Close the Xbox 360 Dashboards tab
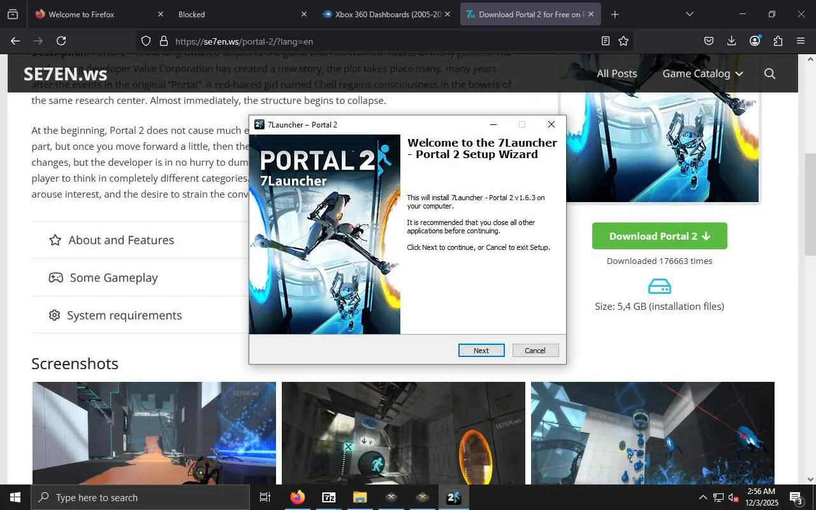This screenshot has width=816, height=510. click(447, 14)
